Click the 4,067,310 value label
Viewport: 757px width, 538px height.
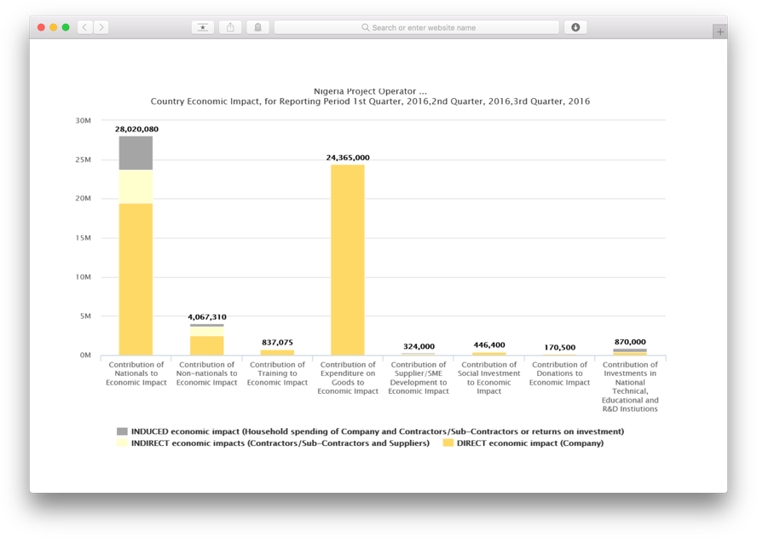click(x=207, y=317)
